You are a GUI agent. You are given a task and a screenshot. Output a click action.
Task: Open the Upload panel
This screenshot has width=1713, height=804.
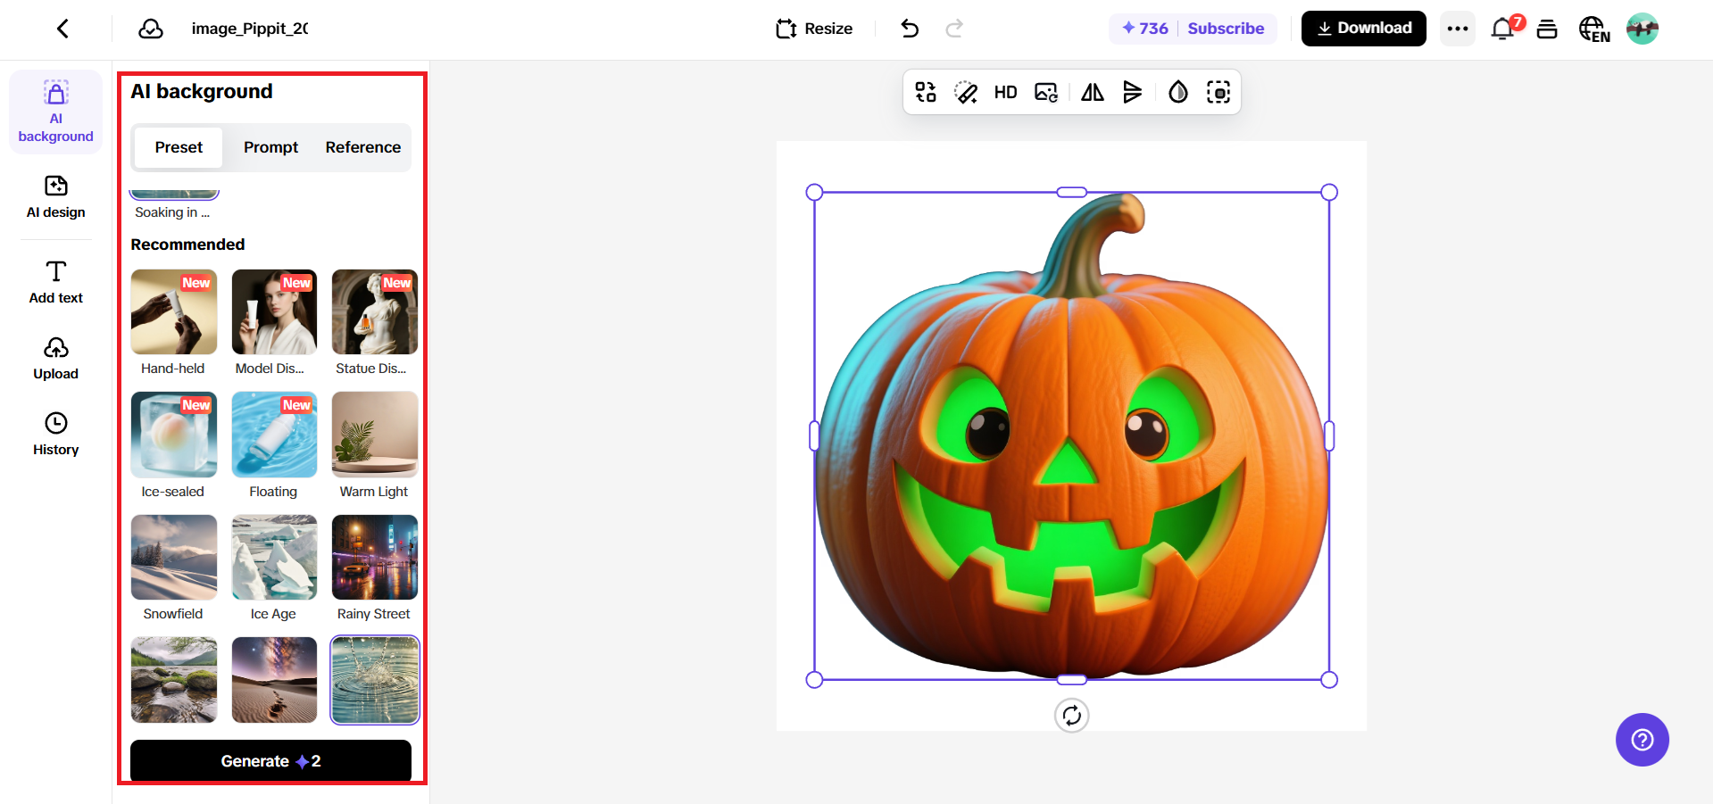55,357
